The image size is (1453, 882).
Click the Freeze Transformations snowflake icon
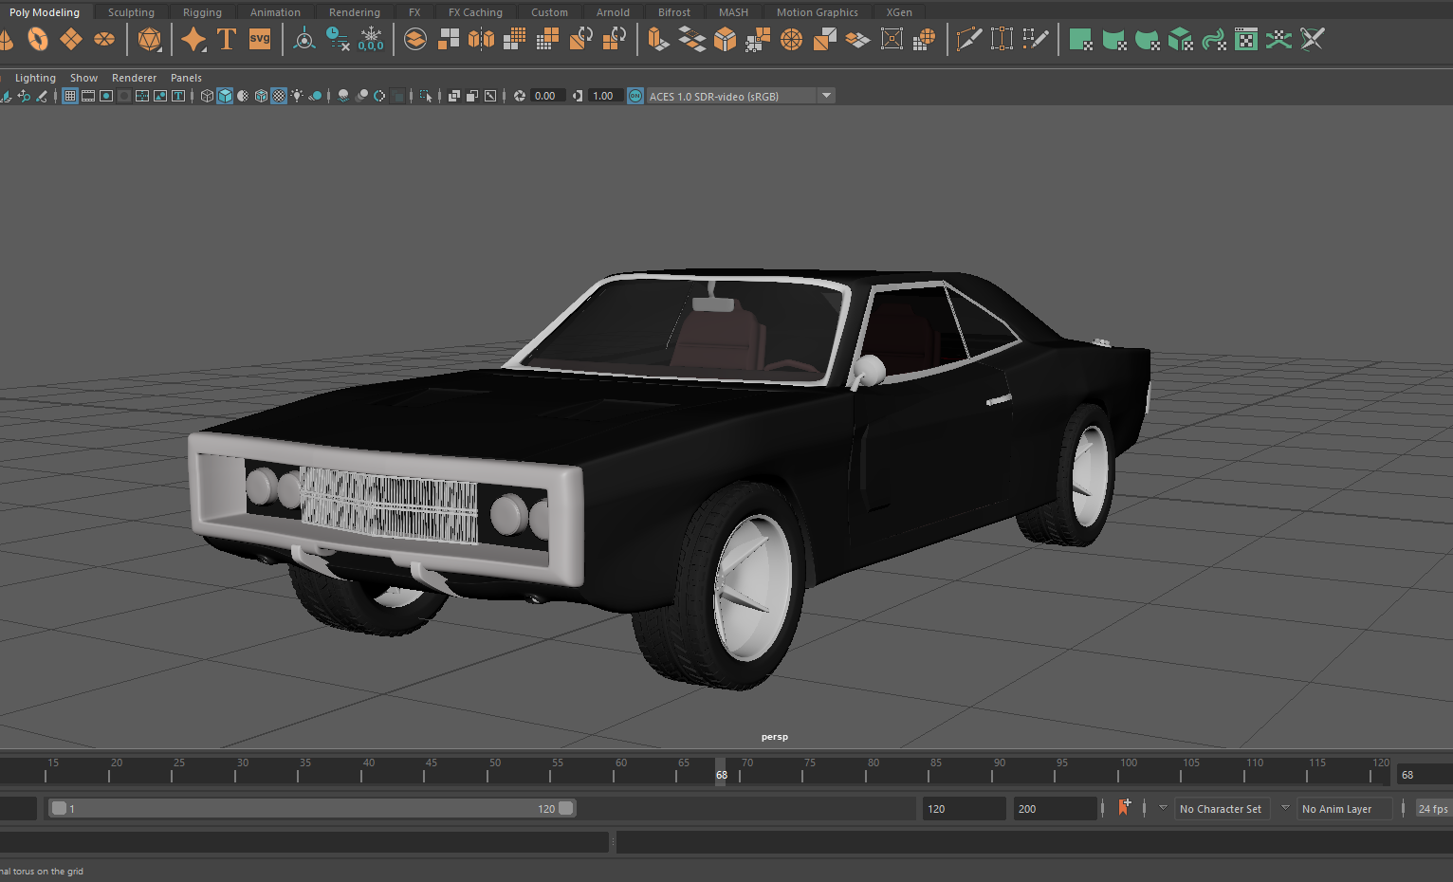371,39
